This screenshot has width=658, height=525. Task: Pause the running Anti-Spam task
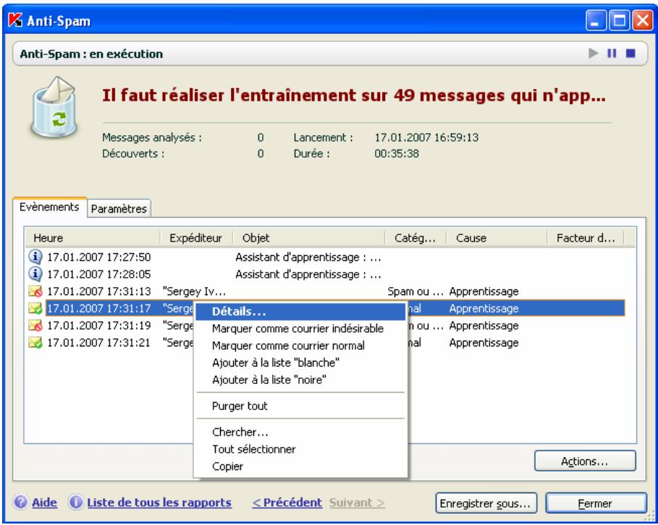click(x=612, y=51)
